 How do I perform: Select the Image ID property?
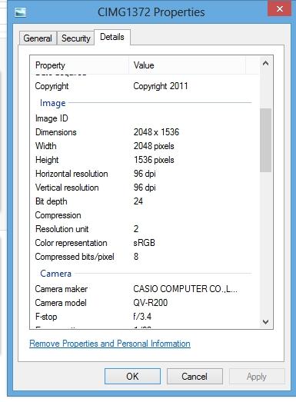pos(52,118)
